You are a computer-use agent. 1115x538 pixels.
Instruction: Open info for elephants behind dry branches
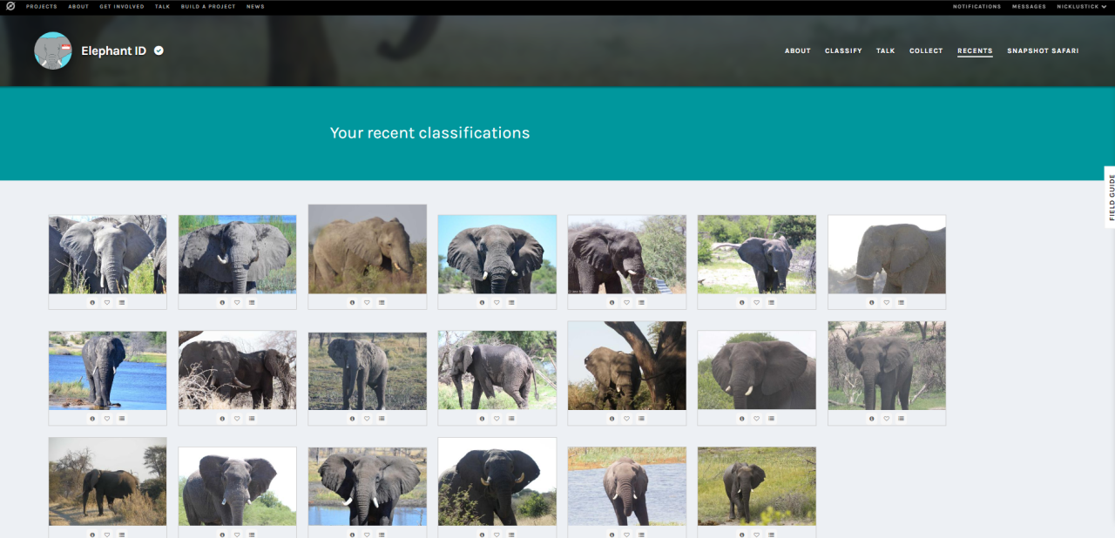(222, 418)
